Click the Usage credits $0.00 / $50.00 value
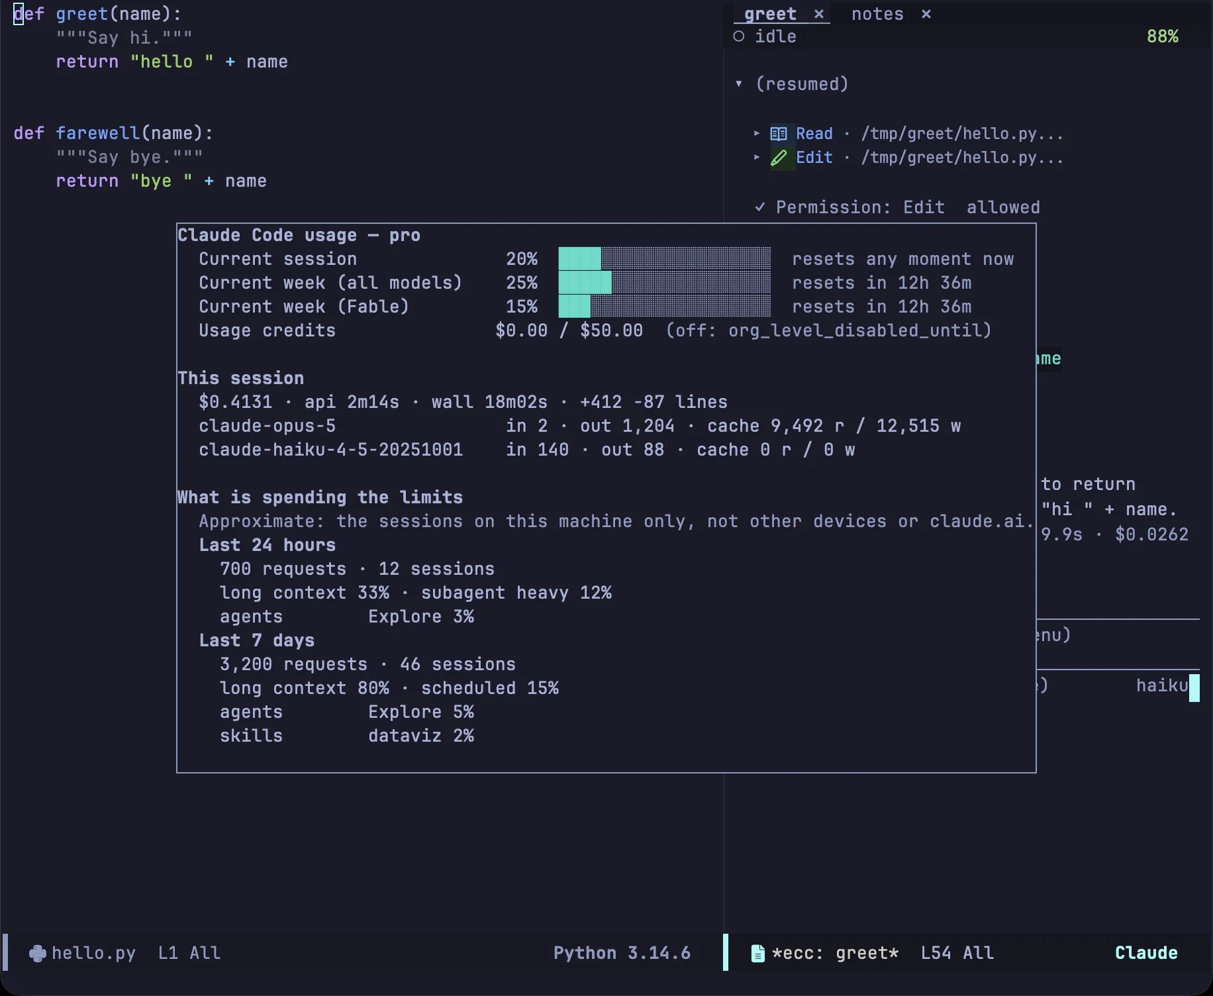The width and height of the screenshot is (1213, 996). click(569, 330)
